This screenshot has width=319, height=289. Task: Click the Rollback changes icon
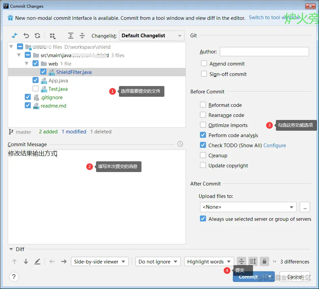coord(26,36)
